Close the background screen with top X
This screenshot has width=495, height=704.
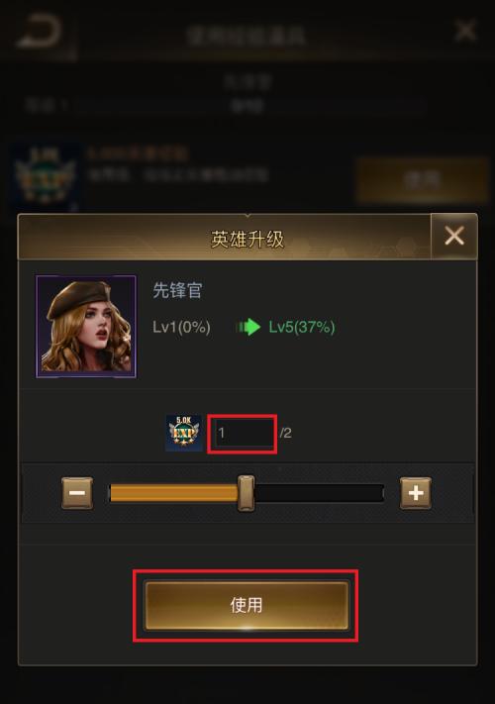464,31
